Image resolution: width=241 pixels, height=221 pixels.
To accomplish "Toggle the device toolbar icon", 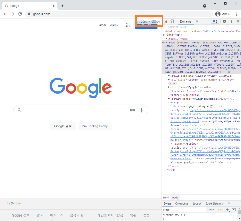I will pos(171,21).
